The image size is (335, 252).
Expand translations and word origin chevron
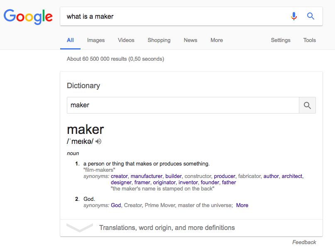point(80,227)
